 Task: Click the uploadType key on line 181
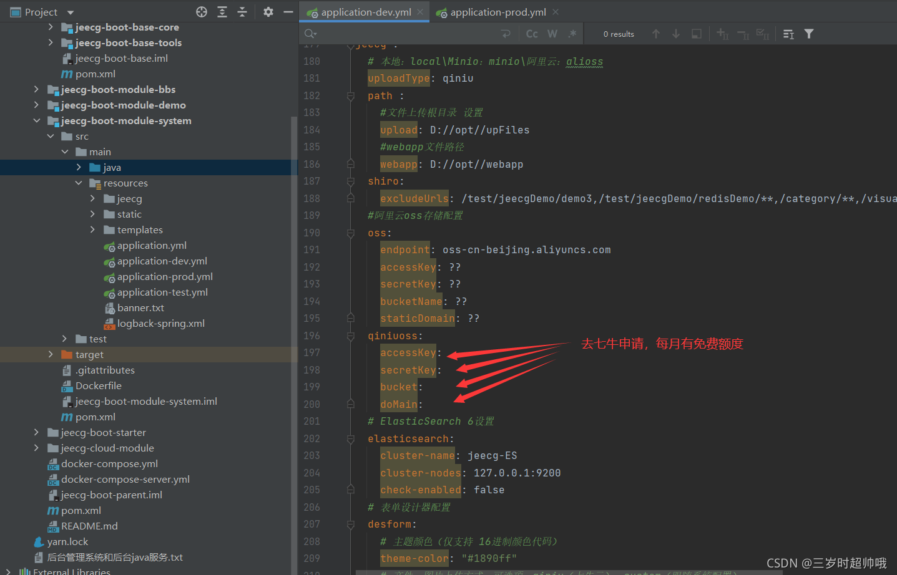pos(399,79)
